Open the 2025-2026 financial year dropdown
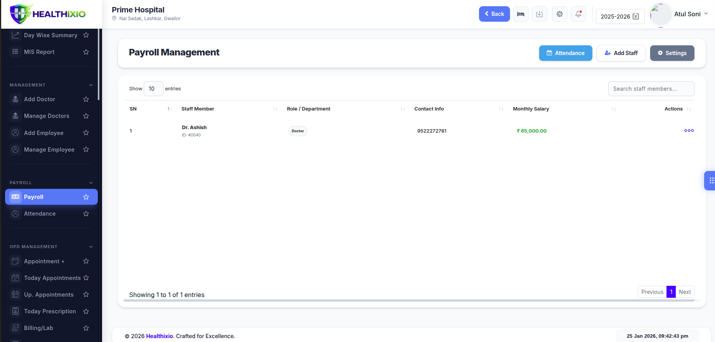715x342 pixels. tap(620, 16)
